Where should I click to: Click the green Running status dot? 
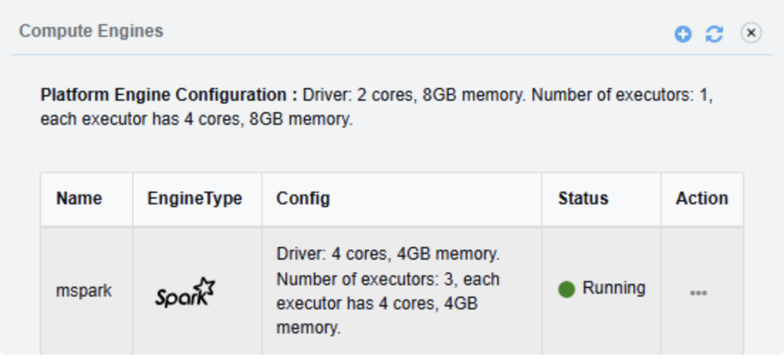566,289
